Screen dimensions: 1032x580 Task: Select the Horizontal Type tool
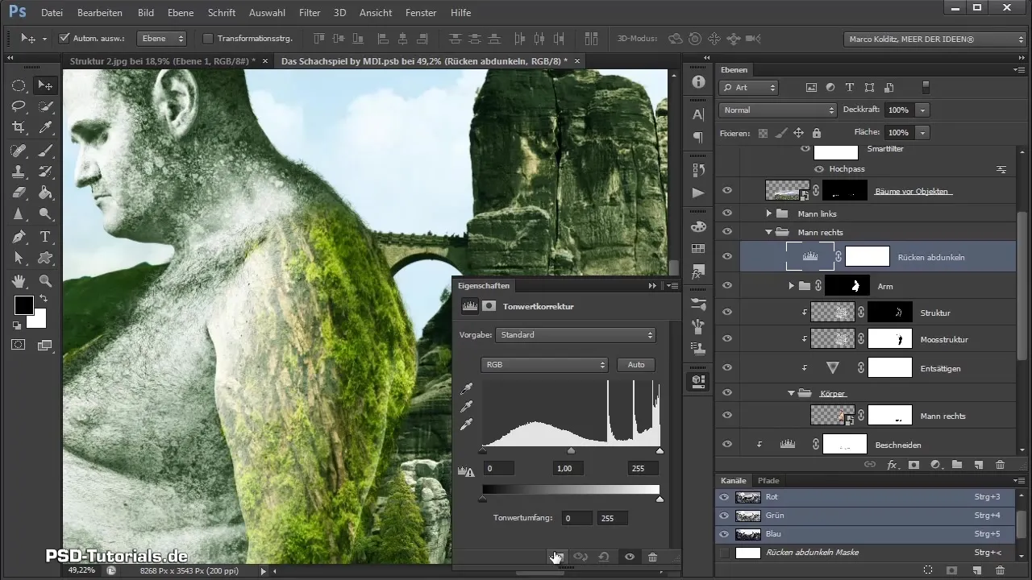[45, 237]
